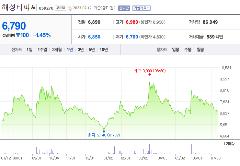Click the 저가 6,700 value
240x166 pixels.
(x=132, y=37)
